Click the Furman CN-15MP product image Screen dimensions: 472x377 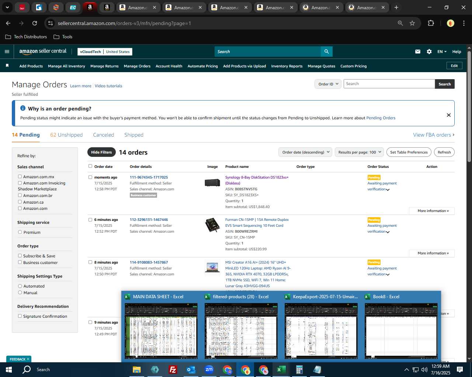coord(212,225)
